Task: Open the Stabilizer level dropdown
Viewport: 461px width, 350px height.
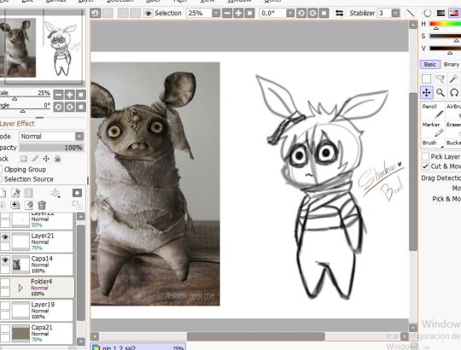Action: [396, 13]
